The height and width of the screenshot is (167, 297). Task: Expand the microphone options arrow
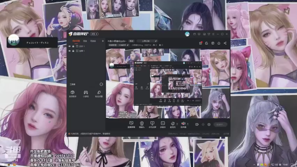[x=177, y=124]
